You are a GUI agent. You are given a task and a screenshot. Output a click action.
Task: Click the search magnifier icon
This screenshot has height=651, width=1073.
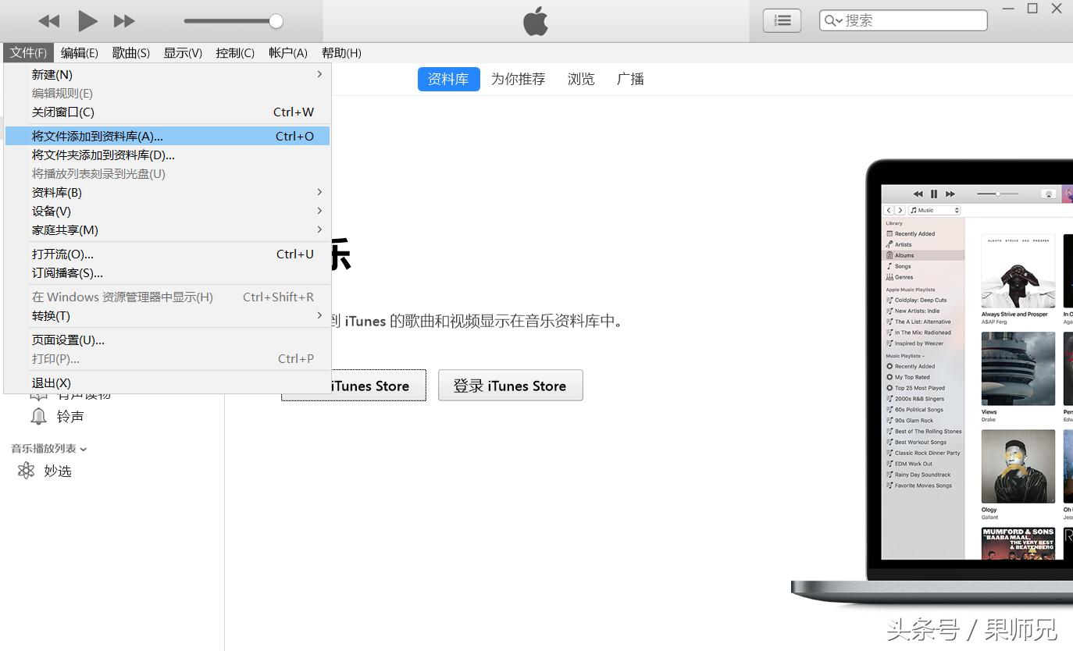click(x=832, y=21)
